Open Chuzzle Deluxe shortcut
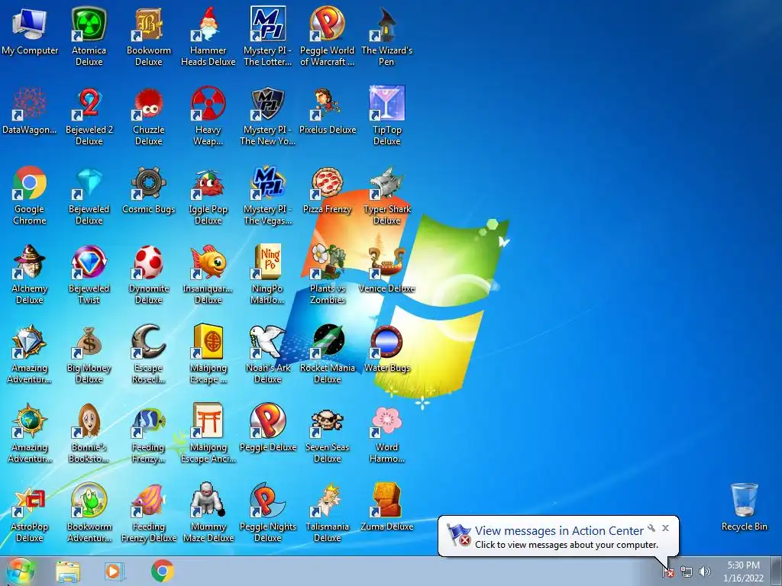782x586 pixels. pyautogui.click(x=149, y=116)
